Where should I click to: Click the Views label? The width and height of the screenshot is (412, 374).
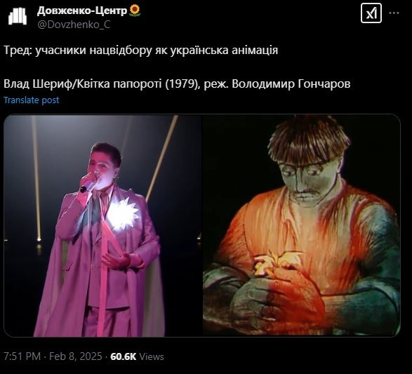point(152,356)
